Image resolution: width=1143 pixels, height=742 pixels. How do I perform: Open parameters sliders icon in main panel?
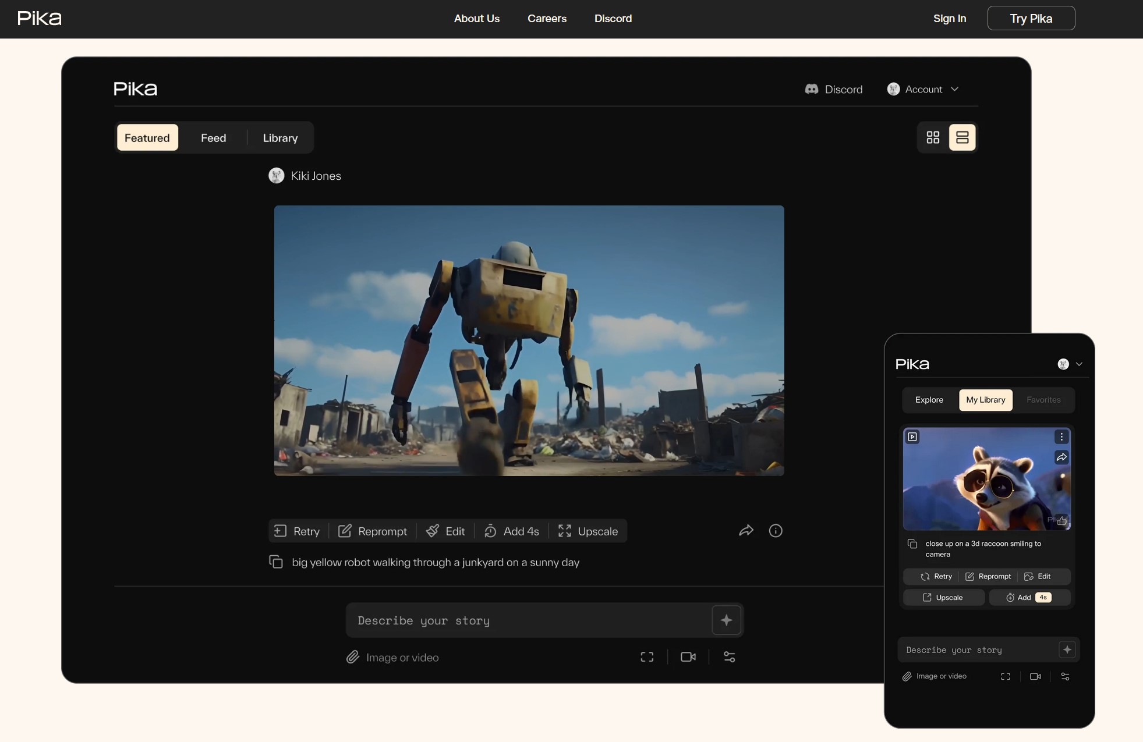(730, 657)
